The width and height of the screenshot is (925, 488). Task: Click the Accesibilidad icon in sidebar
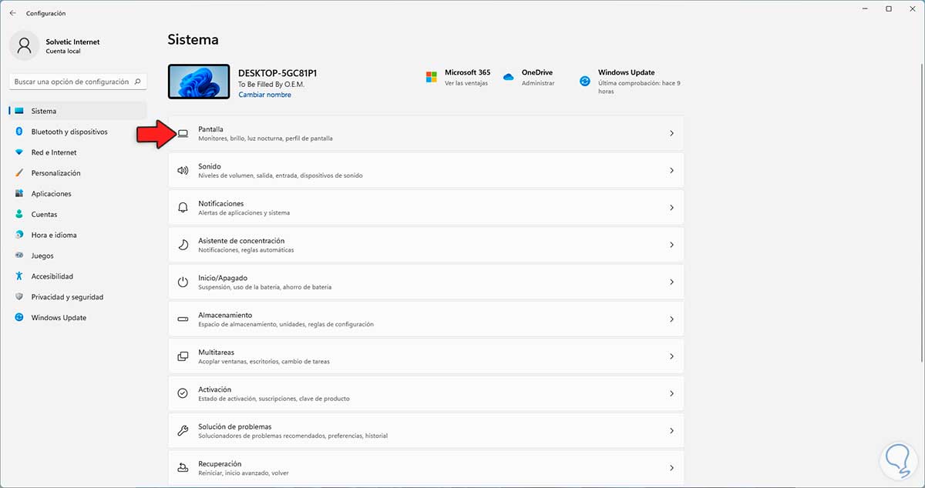click(x=19, y=276)
